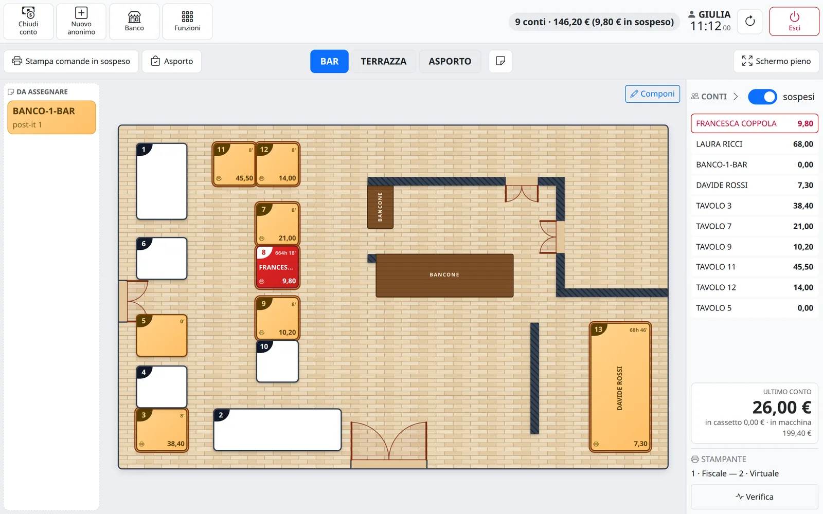823x514 pixels.
Task: Click the Chiudi conto icon button
Action: pos(28,22)
